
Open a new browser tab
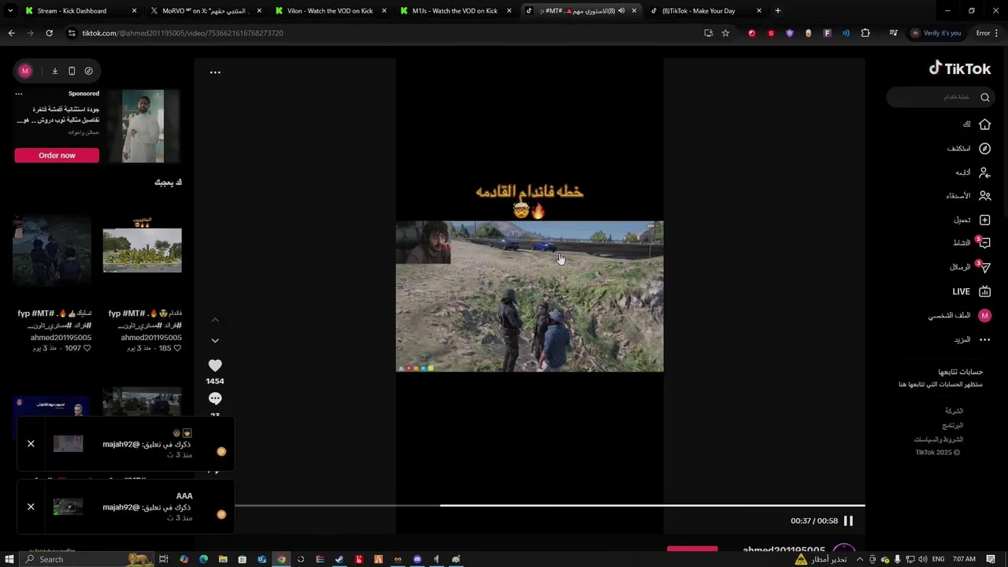(x=778, y=11)
